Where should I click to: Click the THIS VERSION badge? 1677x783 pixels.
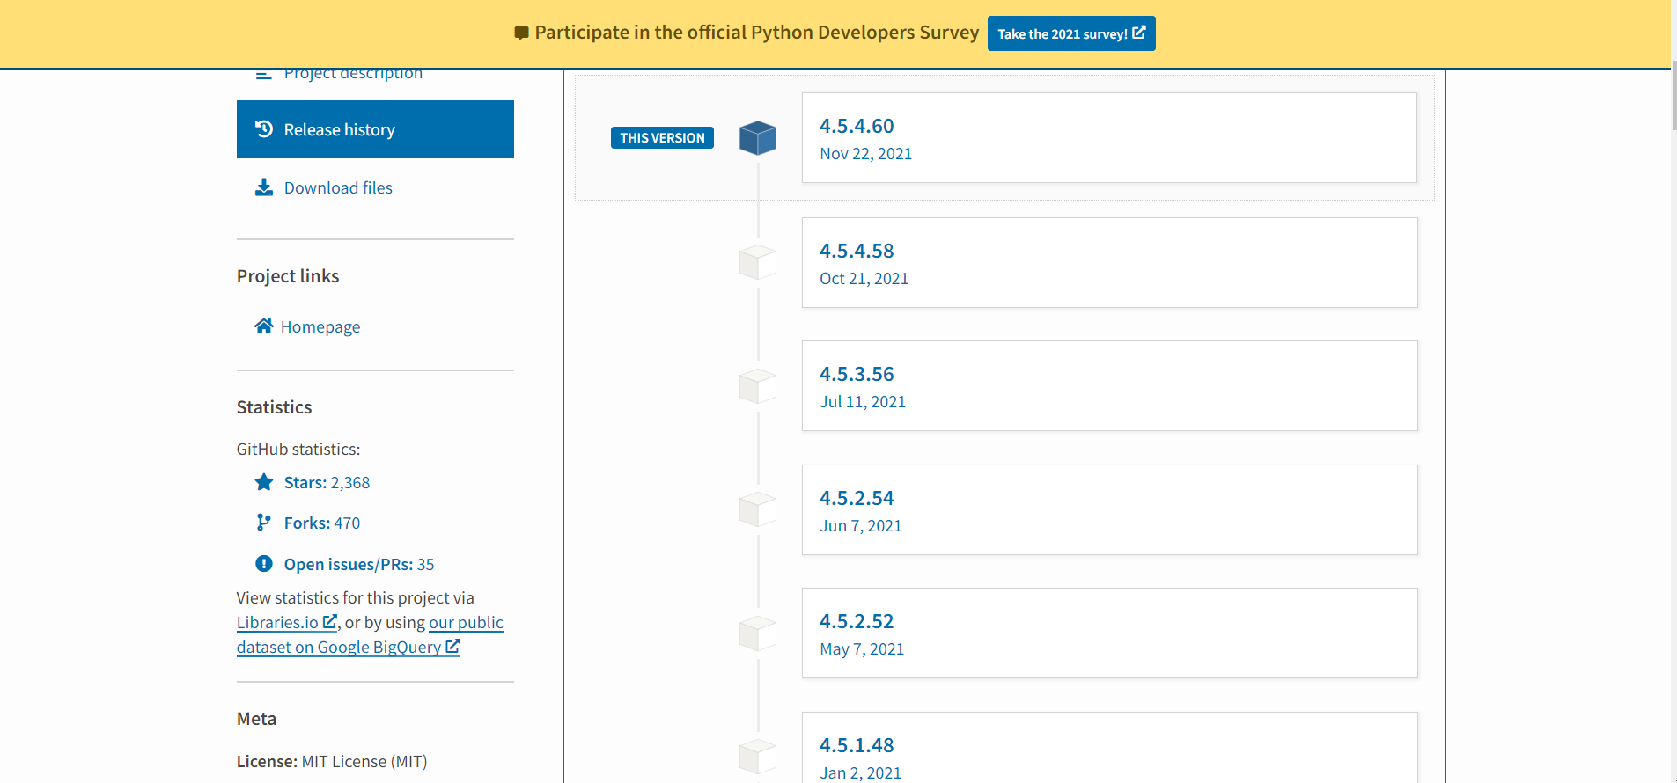pos(662,138)
